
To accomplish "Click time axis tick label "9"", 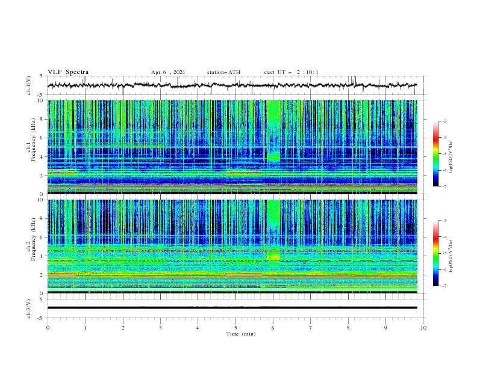I will [x=385, y=328].
